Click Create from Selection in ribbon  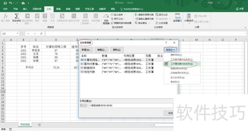pos(121,23)
